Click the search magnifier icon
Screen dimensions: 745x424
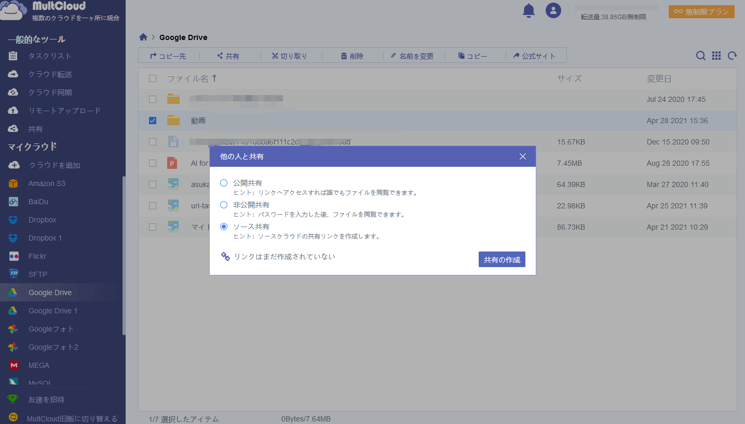click(700, 56)
